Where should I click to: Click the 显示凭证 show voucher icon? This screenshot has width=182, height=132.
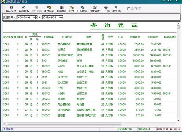click(62, 9)
